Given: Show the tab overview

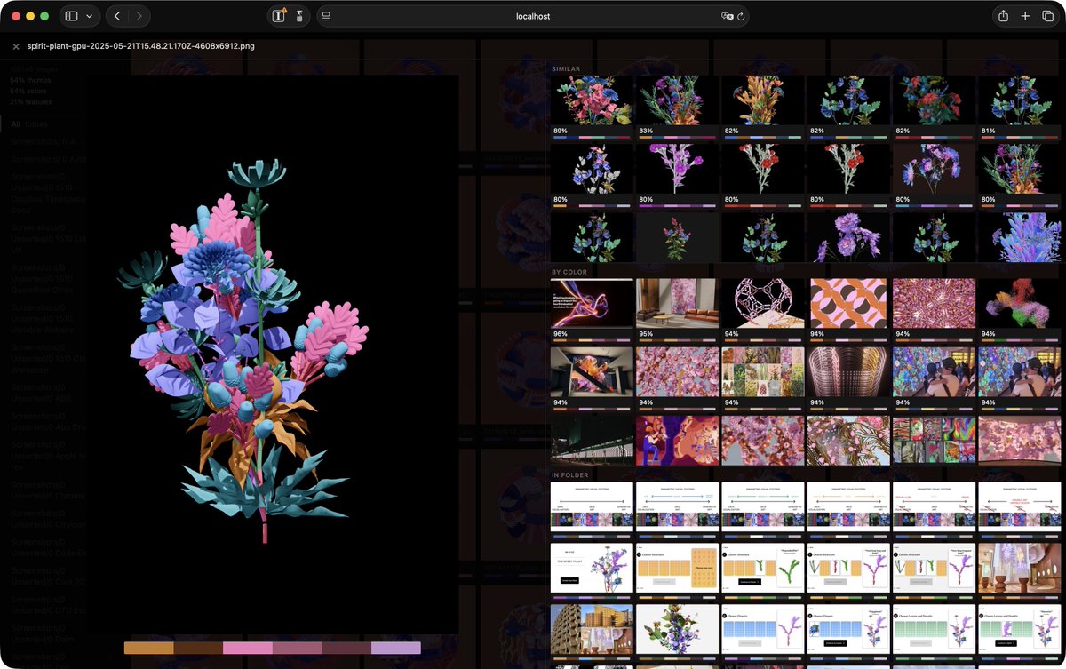Looking at the screenshot, I should (1047, 16).
